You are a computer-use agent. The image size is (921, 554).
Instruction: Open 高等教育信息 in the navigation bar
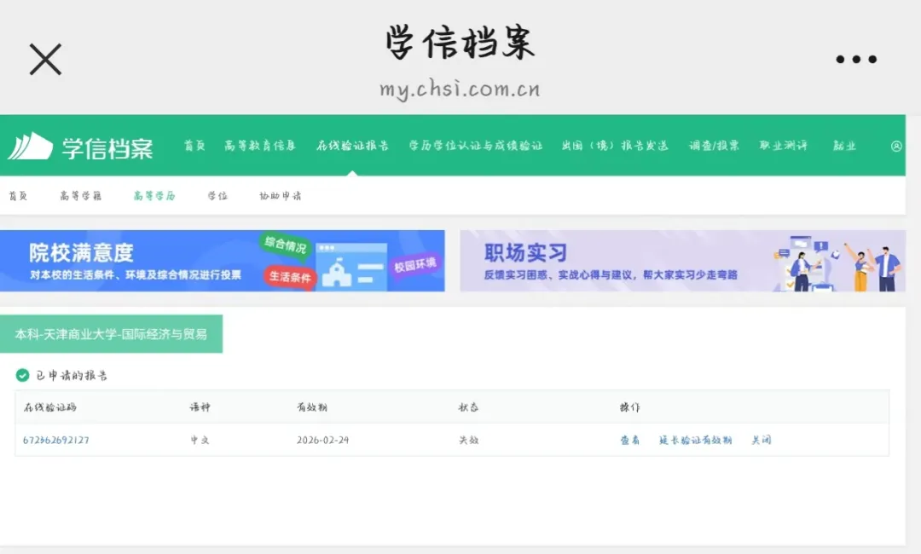(260, 146)
